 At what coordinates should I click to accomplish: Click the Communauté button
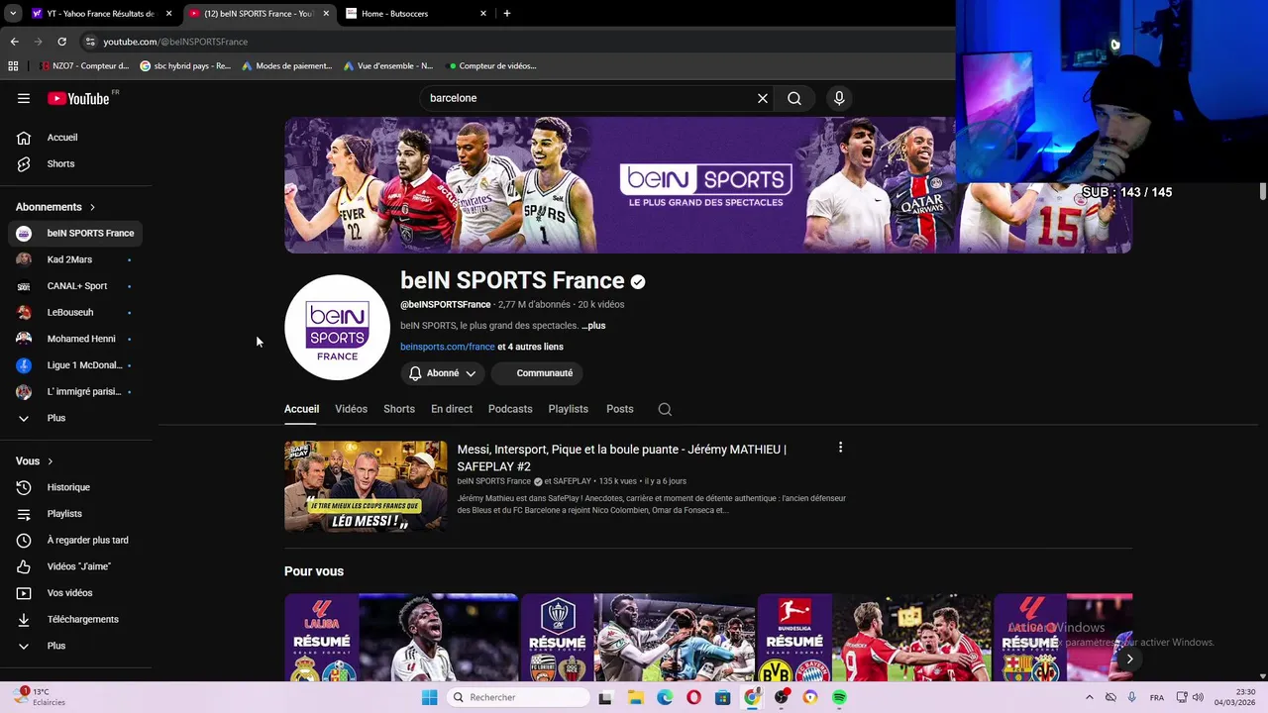pyautogui.click(x=537, y=373)
